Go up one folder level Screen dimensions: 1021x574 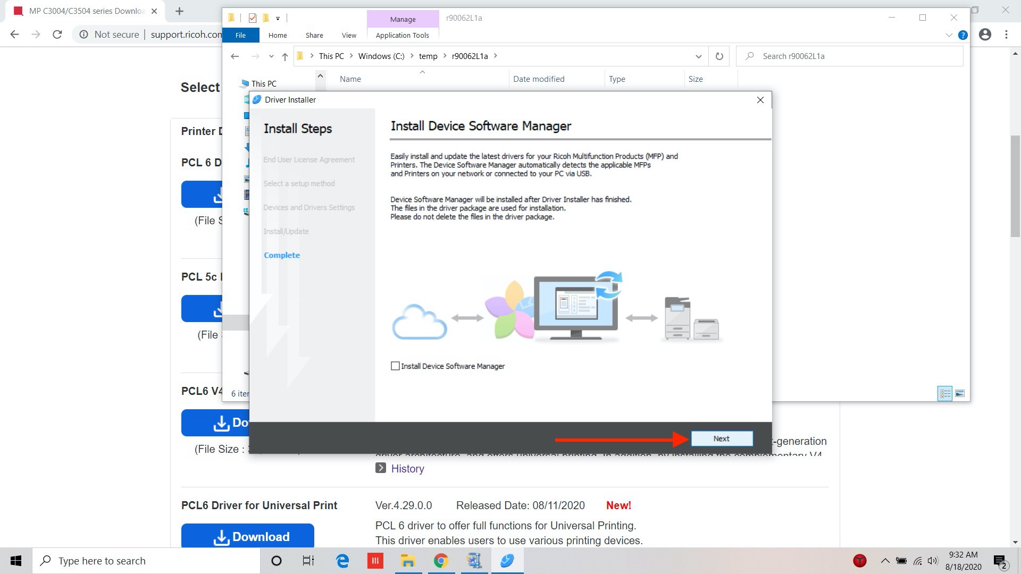[x=285, y=56]
